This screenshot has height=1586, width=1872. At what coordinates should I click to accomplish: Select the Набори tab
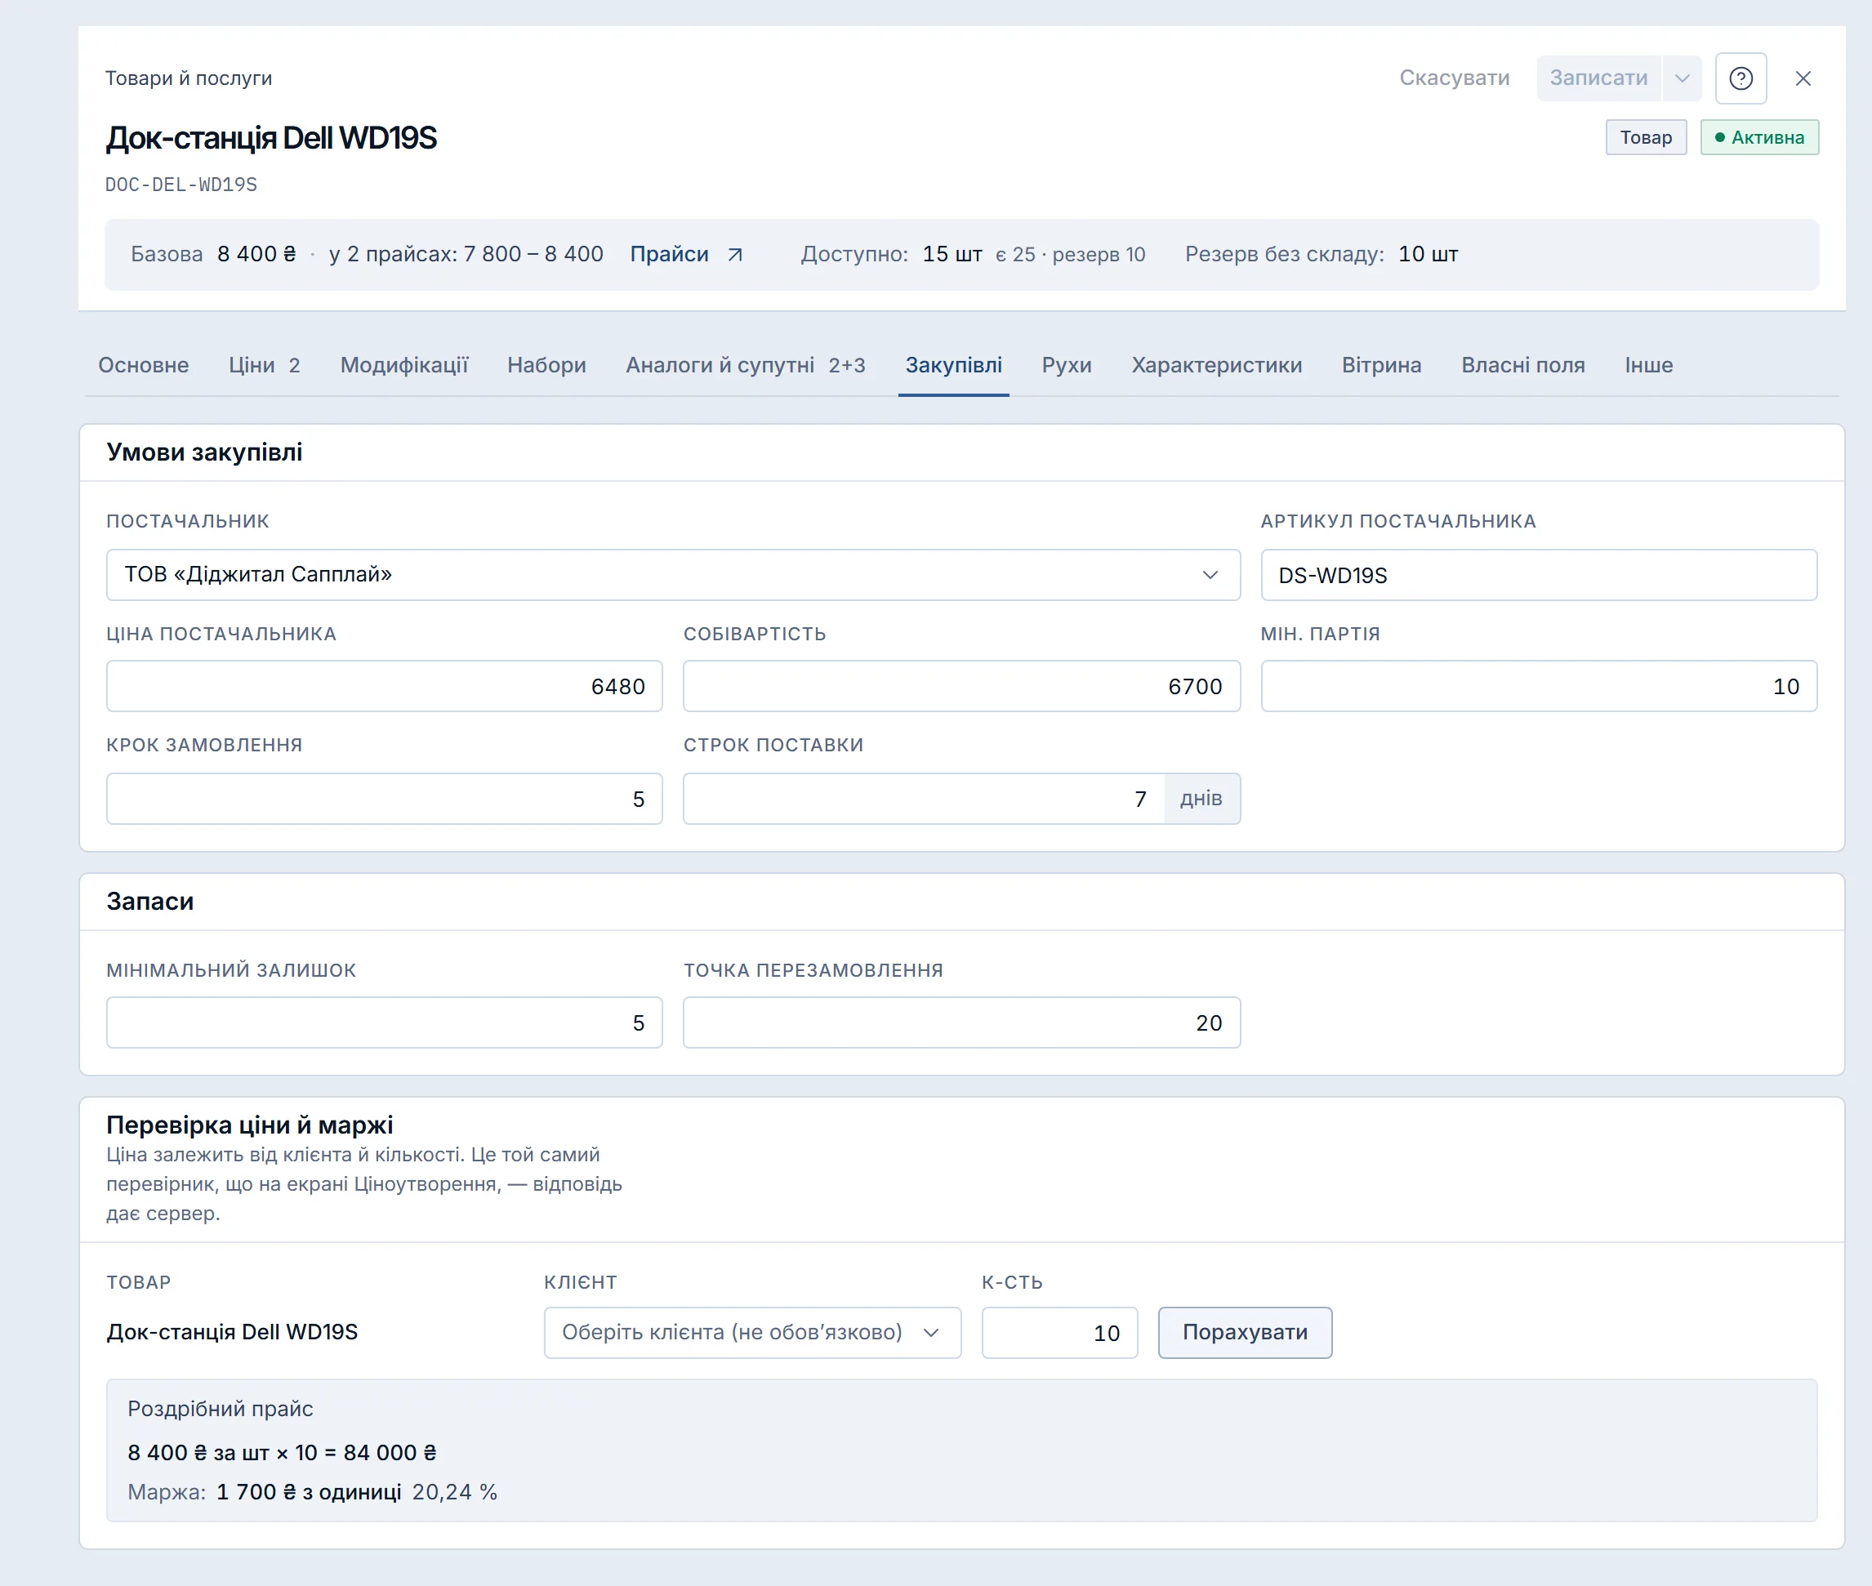pyautogui.click(x=546, y=365)
